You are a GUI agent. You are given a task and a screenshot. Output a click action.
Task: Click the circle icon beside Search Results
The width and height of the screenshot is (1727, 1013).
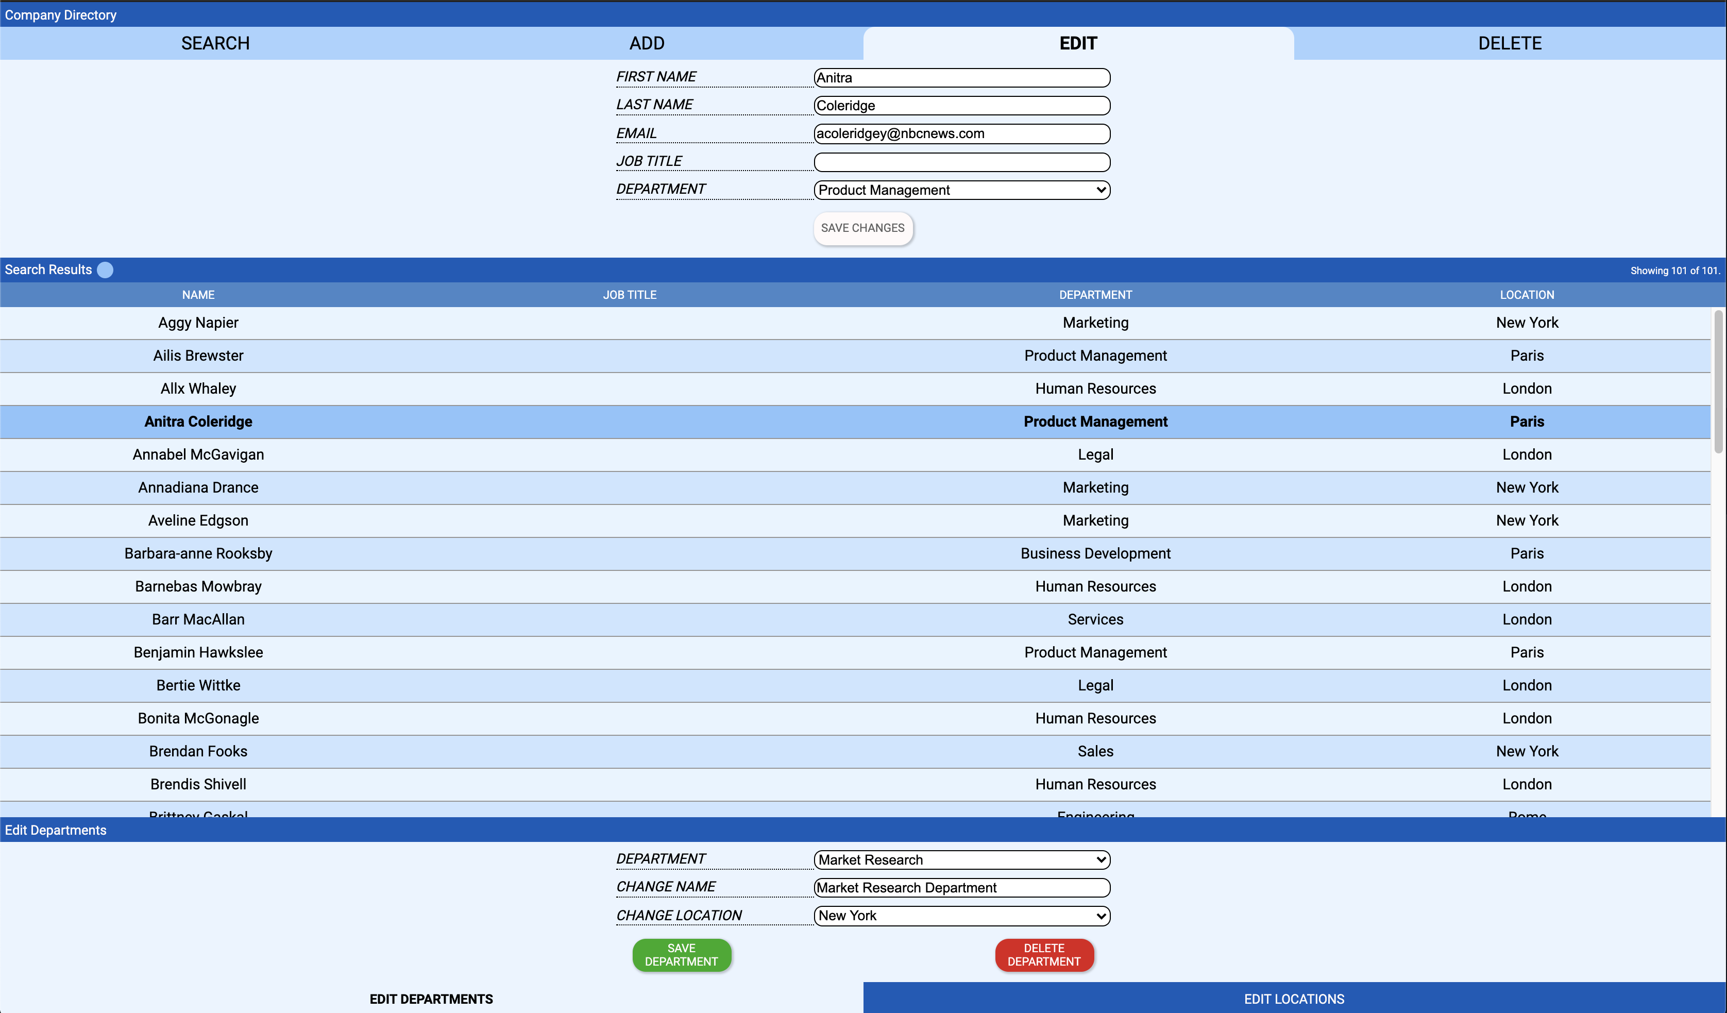[x=105, y=270]
